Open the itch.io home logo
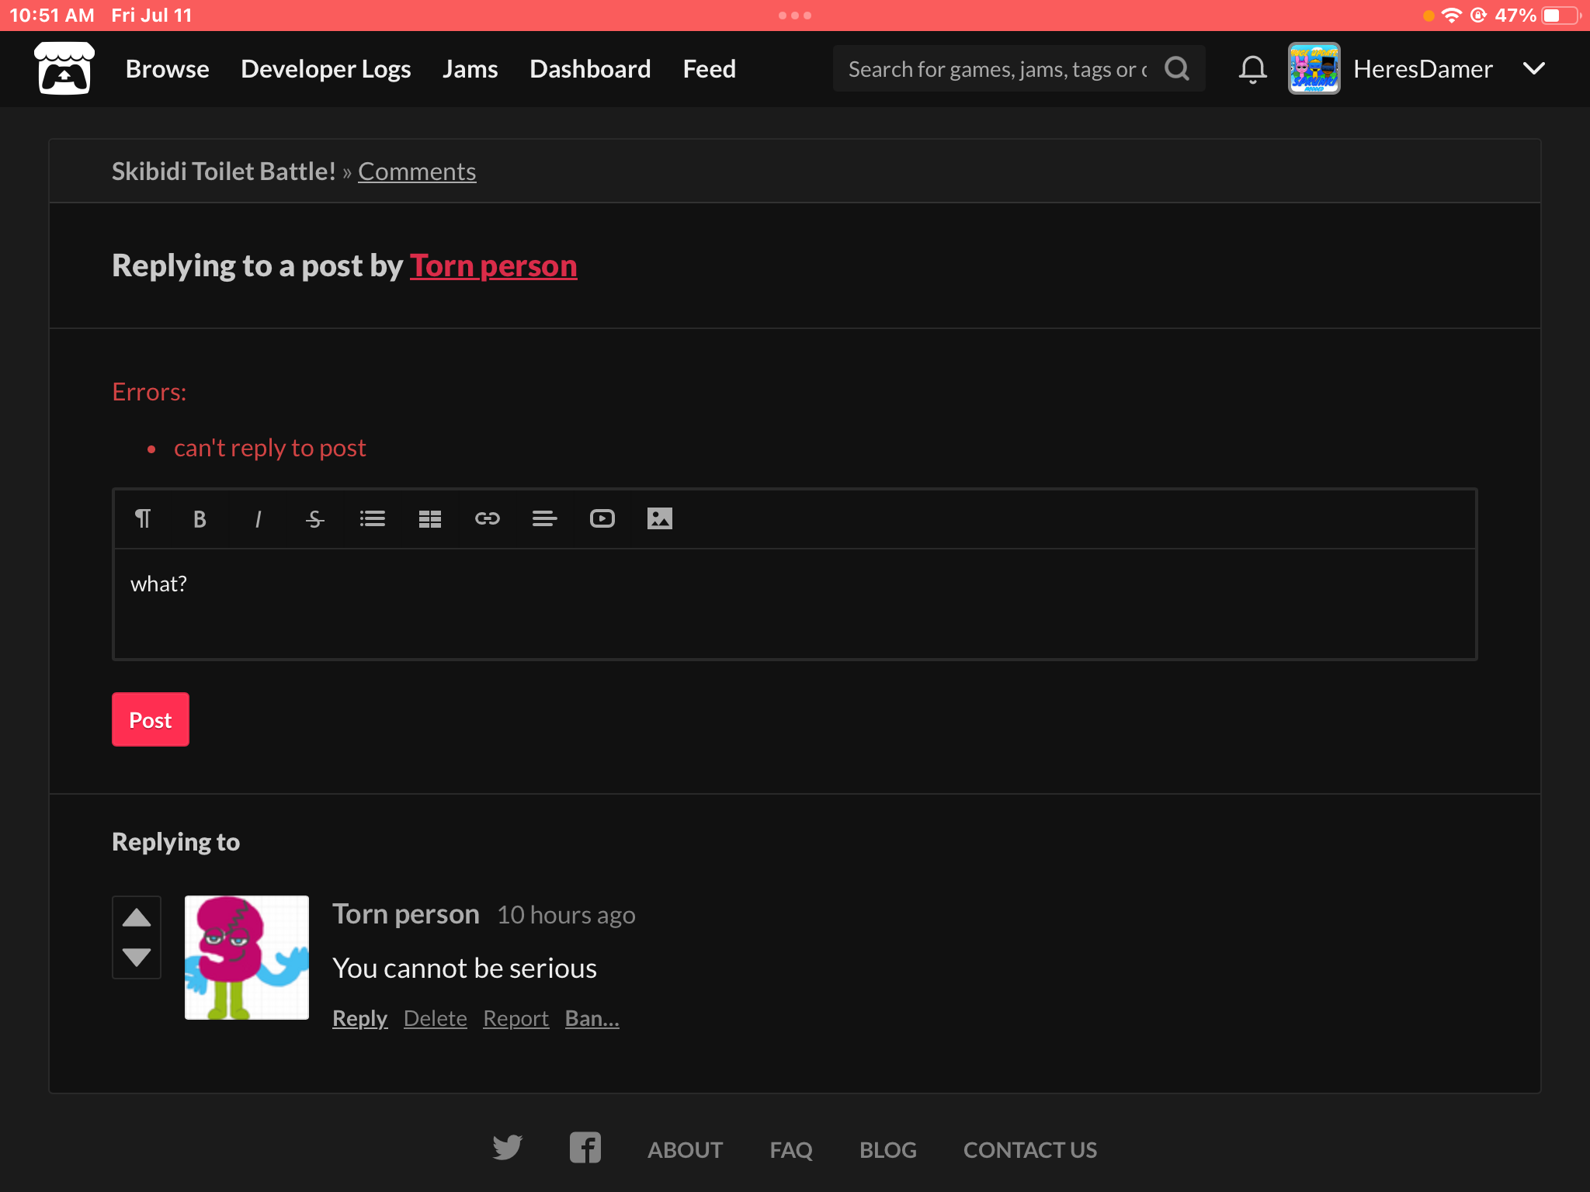This screenshot has height=1192, width=1590. [x=64, y=68]
